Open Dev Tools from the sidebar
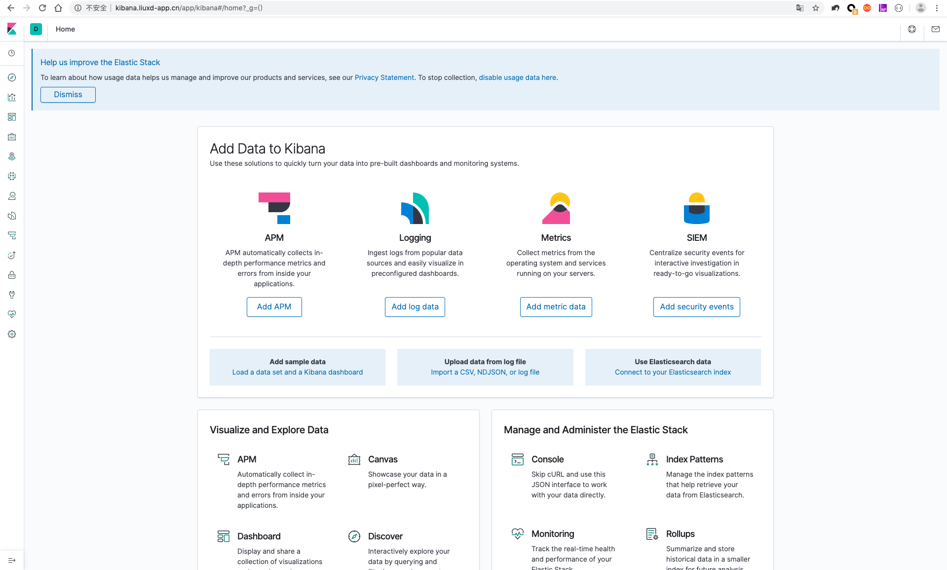The image size is (947, 570). pos(12,295)
